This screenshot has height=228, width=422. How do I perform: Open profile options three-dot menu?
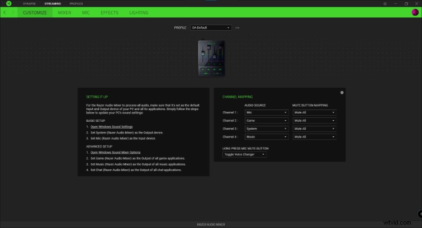pyautogui.click(x=237, y=28)
